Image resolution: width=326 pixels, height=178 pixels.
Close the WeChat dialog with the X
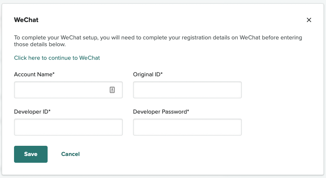tap(309, 20)
